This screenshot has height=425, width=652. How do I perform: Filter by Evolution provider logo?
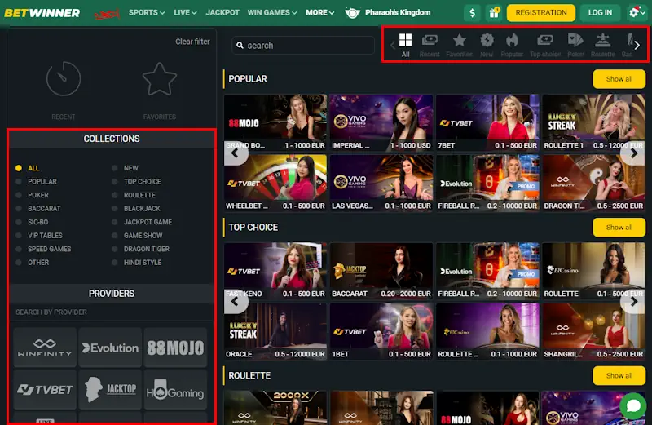(x=110, y=348)
